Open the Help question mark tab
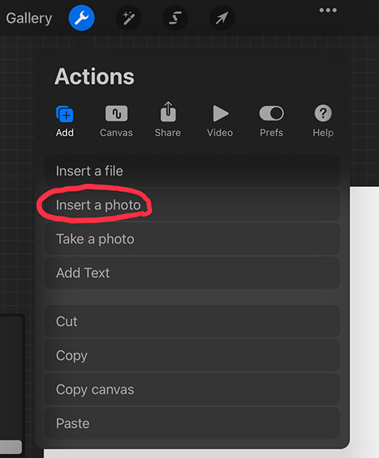Viewport: 379px width, 458px height. coord(323,121)
